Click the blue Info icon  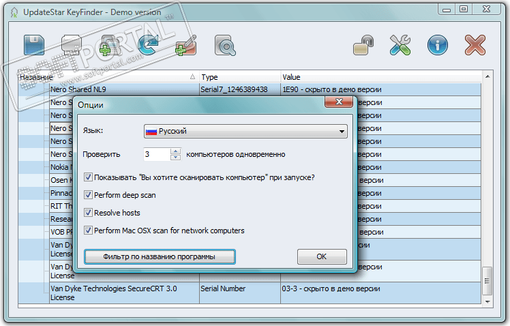point(438,45)
